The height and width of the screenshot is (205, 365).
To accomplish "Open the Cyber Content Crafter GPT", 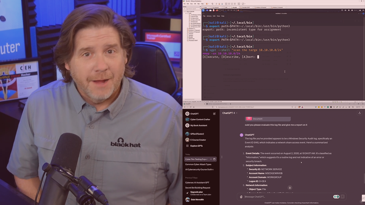I will tap(200, 120).
